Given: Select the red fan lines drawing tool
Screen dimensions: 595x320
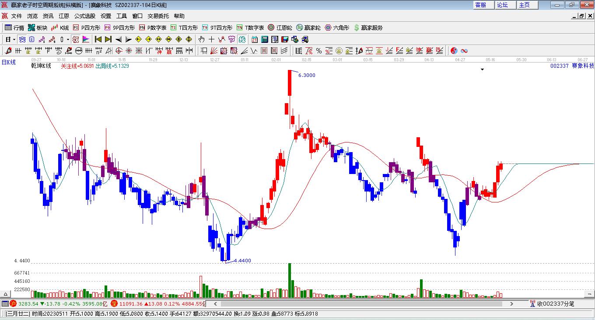Looking at the screenshot, I should click(x=213, y=51).
